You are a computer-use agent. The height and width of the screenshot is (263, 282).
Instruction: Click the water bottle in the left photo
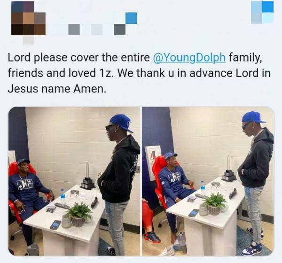[x=63, y=196]
